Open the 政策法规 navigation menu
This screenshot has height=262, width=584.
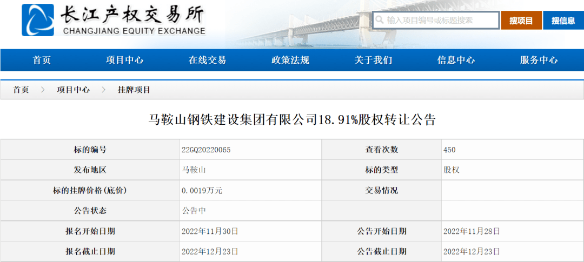(290, 61)
